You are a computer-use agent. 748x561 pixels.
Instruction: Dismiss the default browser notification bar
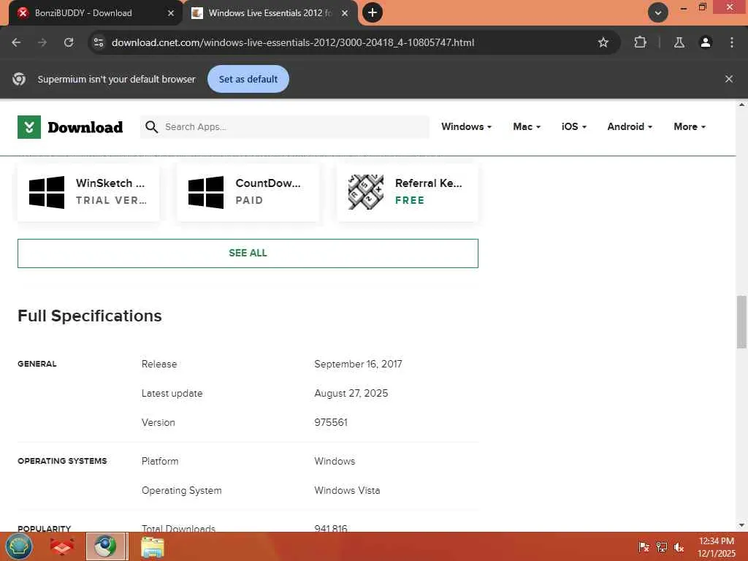pyautogui.click(x=729, y=79)
